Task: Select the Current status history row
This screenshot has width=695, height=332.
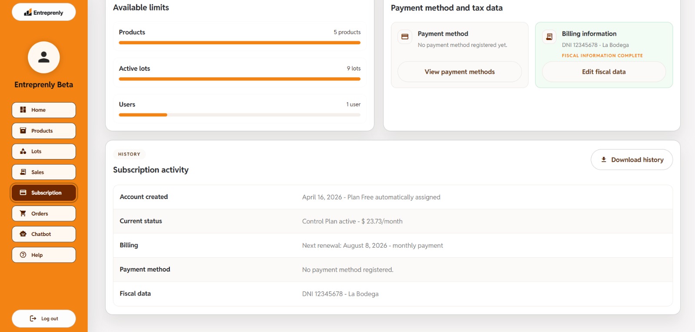Action: click(393, 221)
